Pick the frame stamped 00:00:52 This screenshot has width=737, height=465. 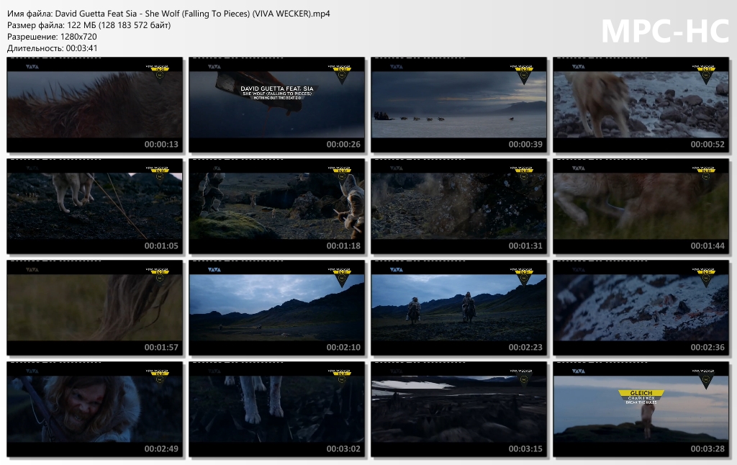coord(641,105)
